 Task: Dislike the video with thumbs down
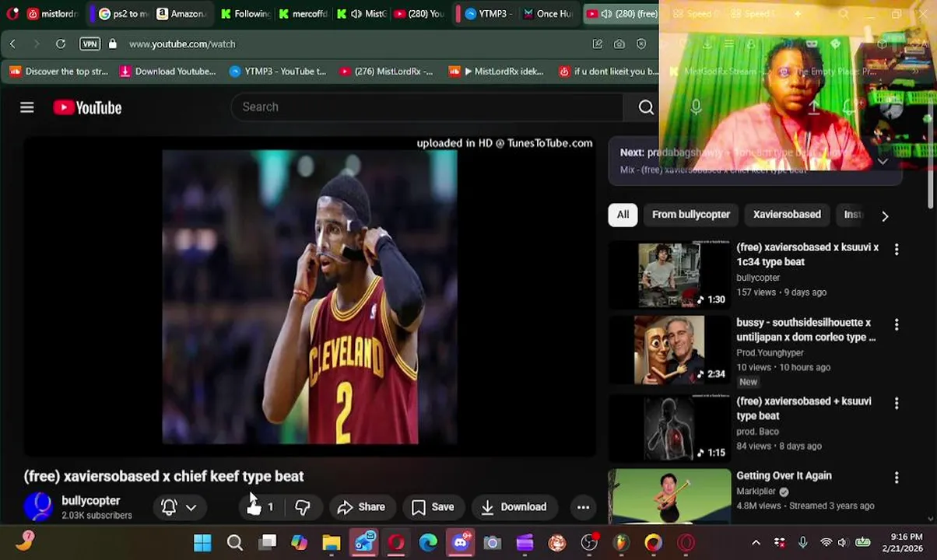tap(303, 507)
